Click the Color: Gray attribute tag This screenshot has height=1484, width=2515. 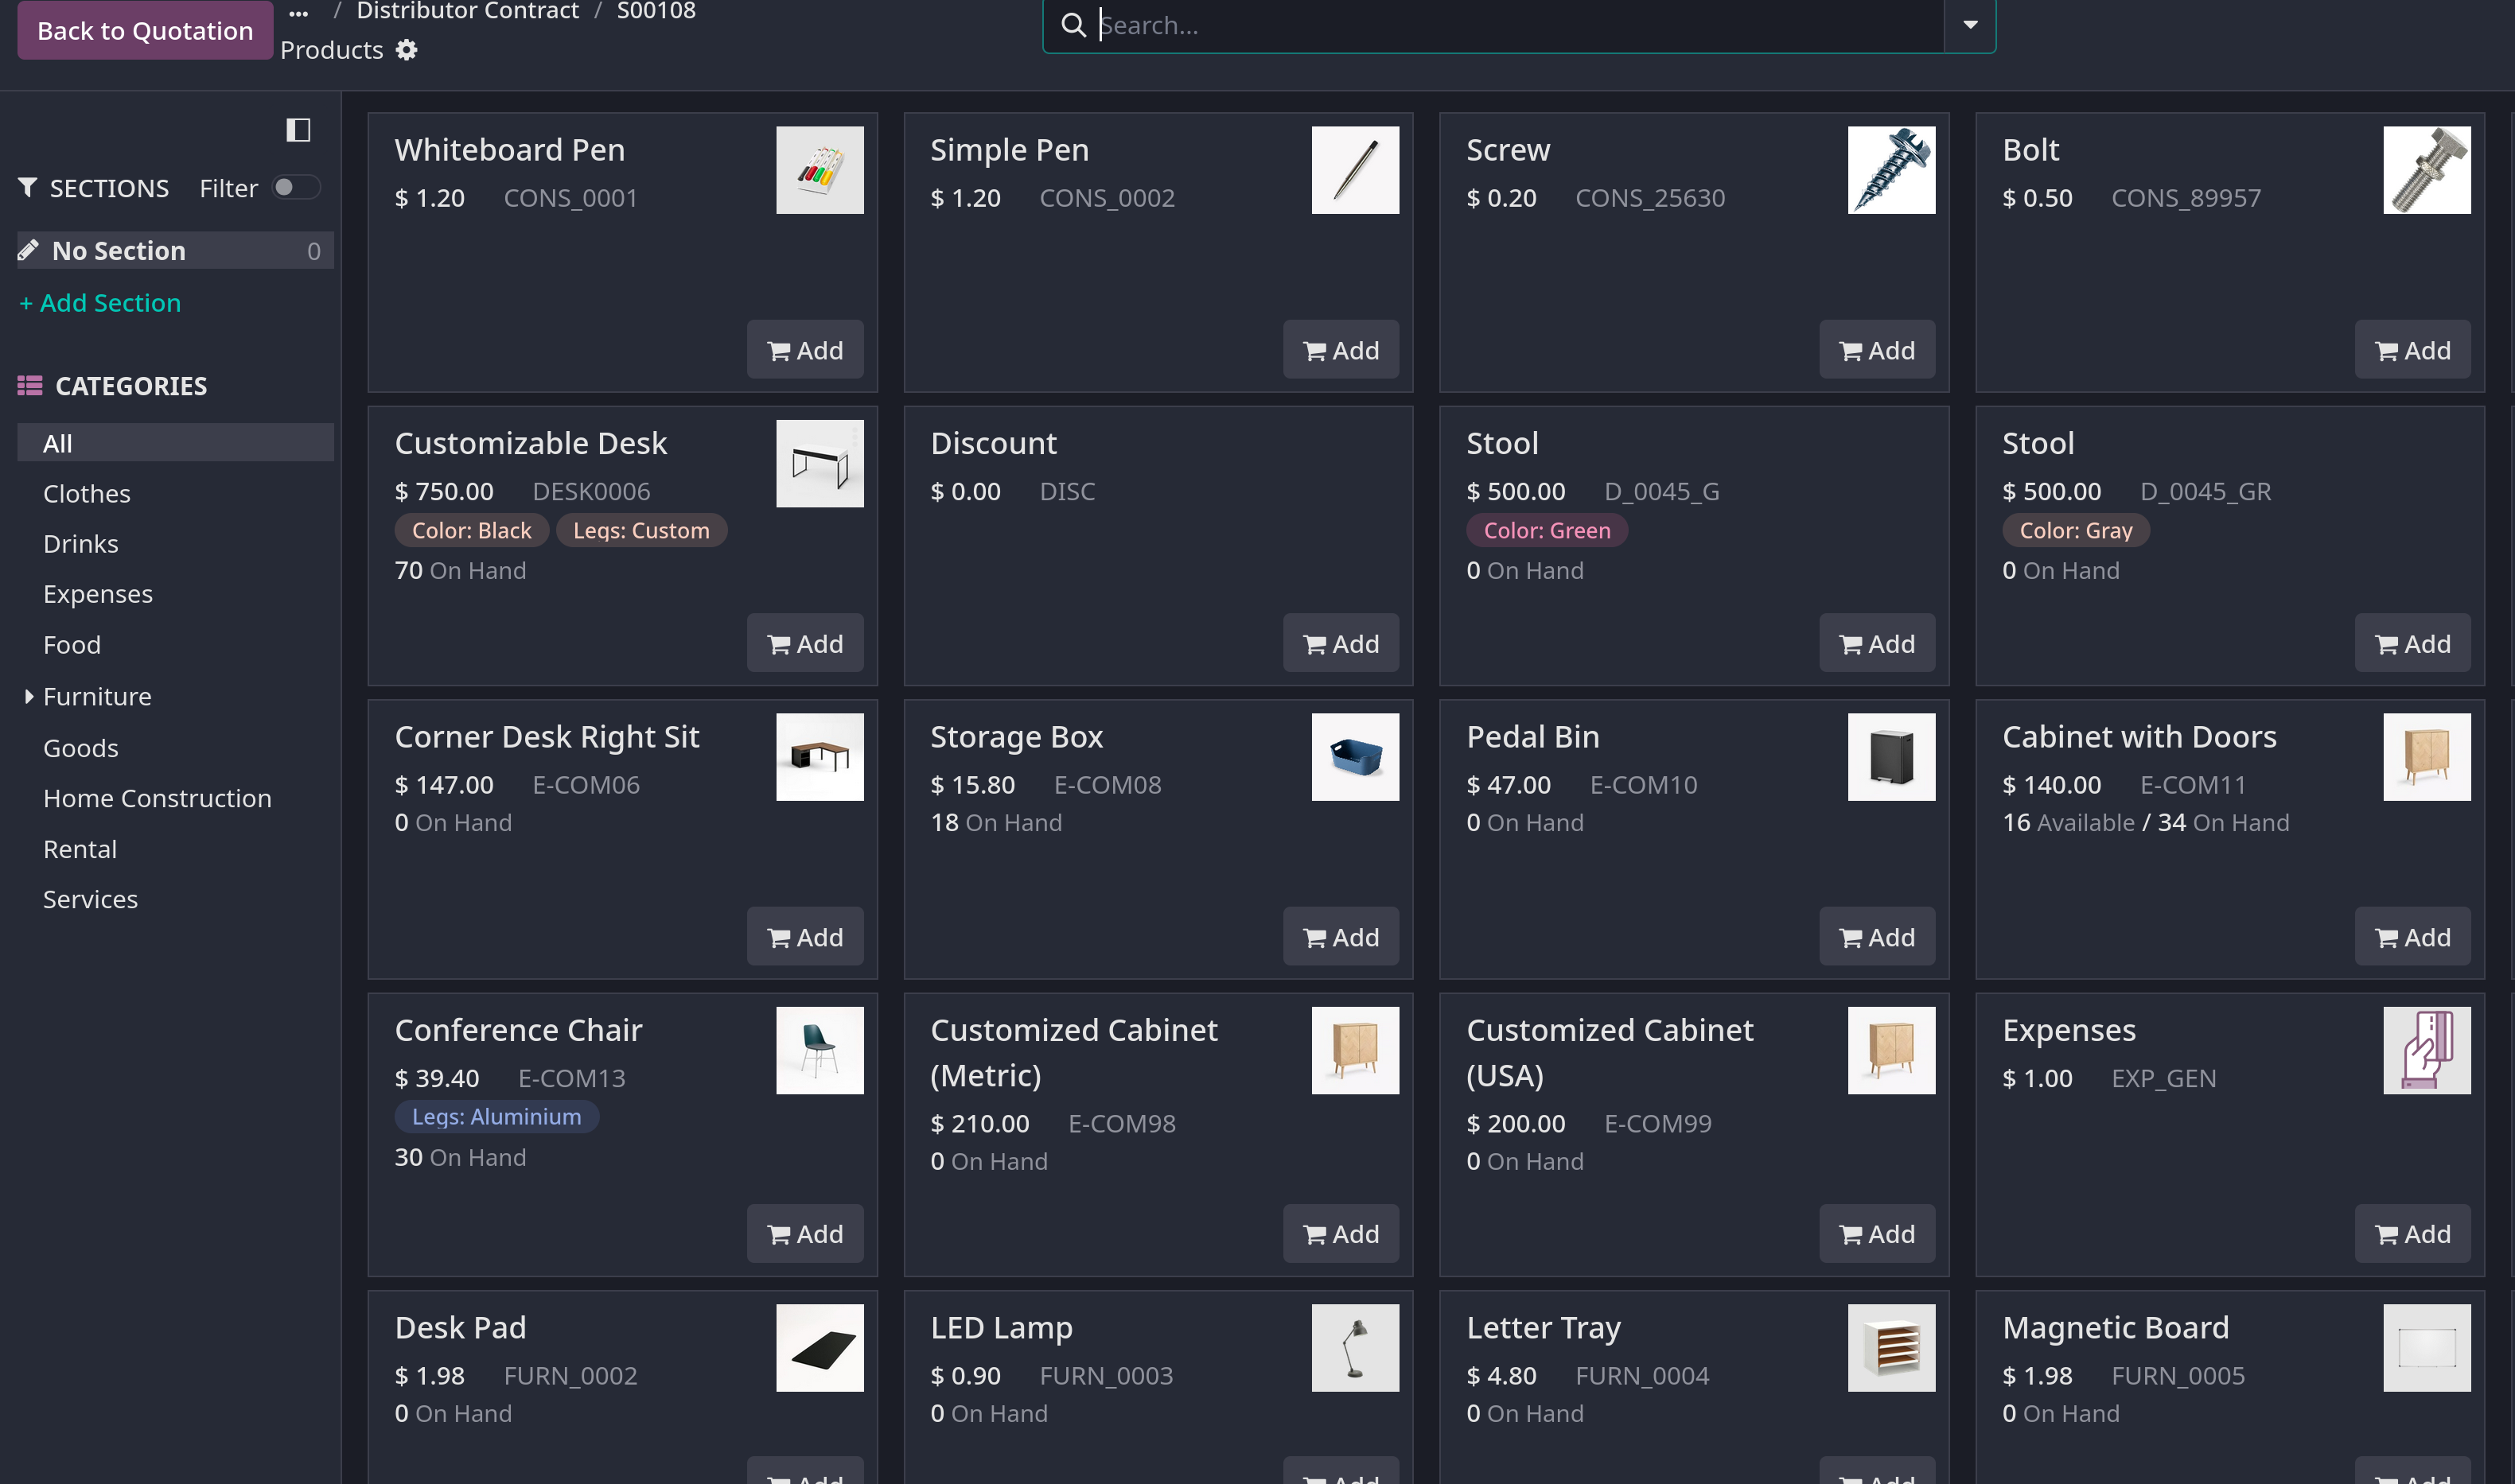2076,531
